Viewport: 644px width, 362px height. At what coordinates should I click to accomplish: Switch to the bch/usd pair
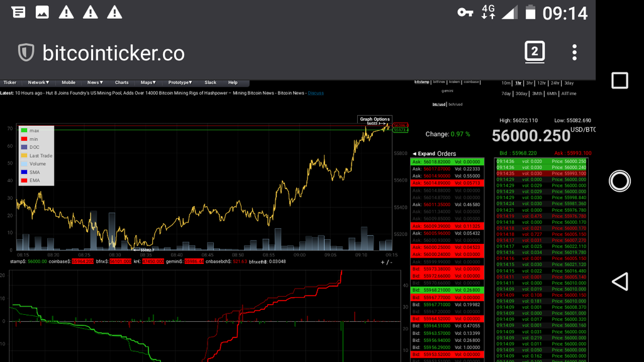tap(455, 104)
